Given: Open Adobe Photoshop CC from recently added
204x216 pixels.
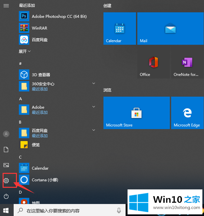Looking at the screenshot, I should [59, 16].
